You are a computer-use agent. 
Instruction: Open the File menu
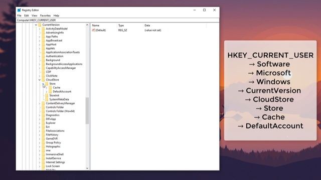coord(19,15)
